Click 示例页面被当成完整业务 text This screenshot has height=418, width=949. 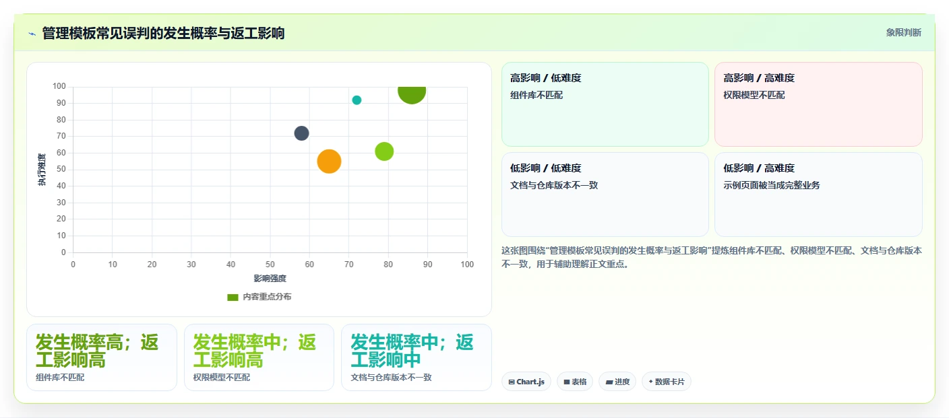[772, 185]
